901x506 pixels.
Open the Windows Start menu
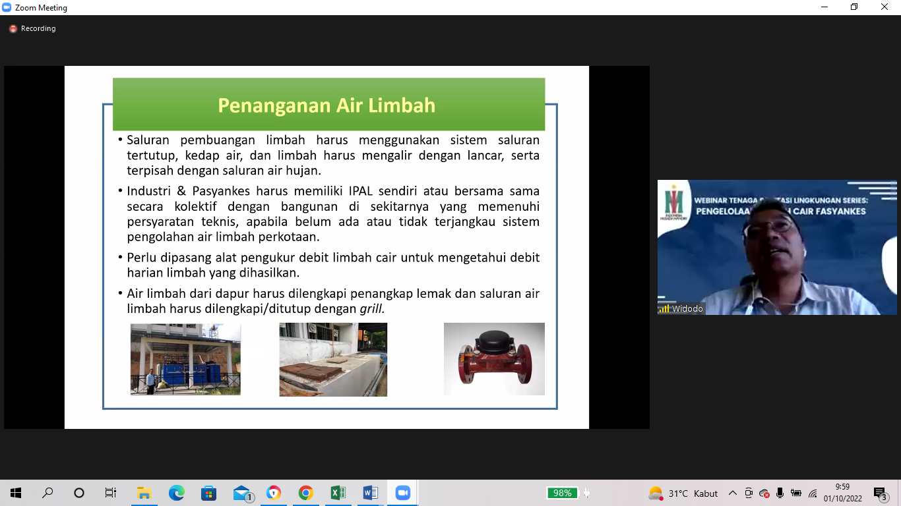pyautogui.click(x=16, y=493)
